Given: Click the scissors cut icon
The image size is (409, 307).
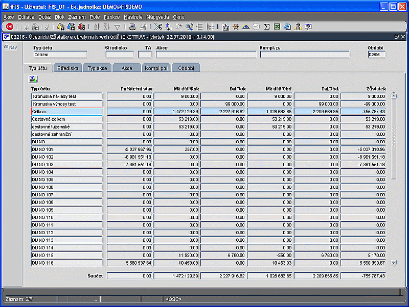Looking at the screenshot, I should point(158,27).
